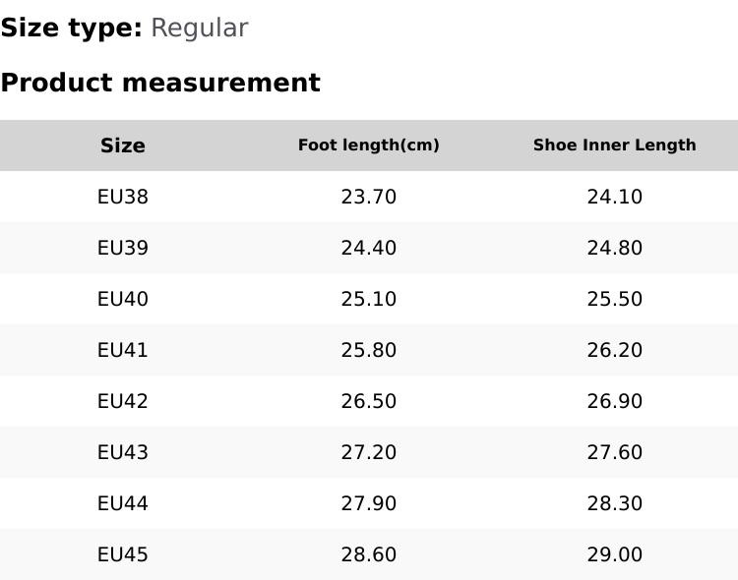This screenshot has width=738, height=580.
Task: Select the EU42 size cell
Action: pos(123,401)
